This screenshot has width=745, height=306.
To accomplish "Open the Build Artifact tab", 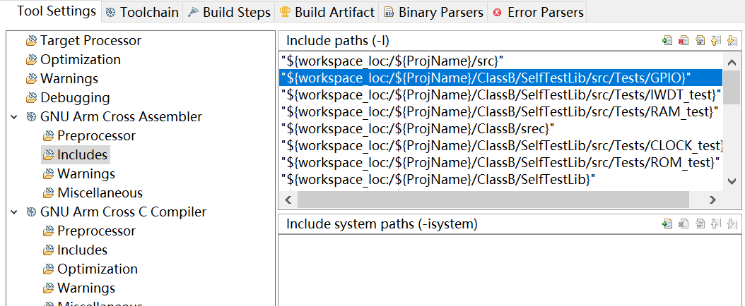I will (327, 12).
